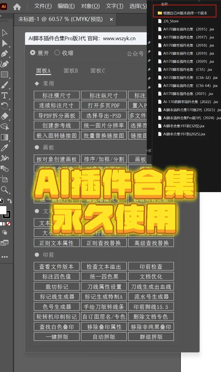Click 选择导出-PSD button

(x=104, y=115)
